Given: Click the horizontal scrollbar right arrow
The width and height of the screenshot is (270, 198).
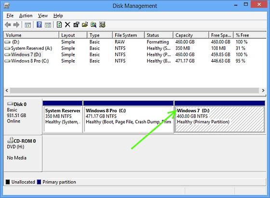Looking at the screenshot, I should click(x=263, y=91).
